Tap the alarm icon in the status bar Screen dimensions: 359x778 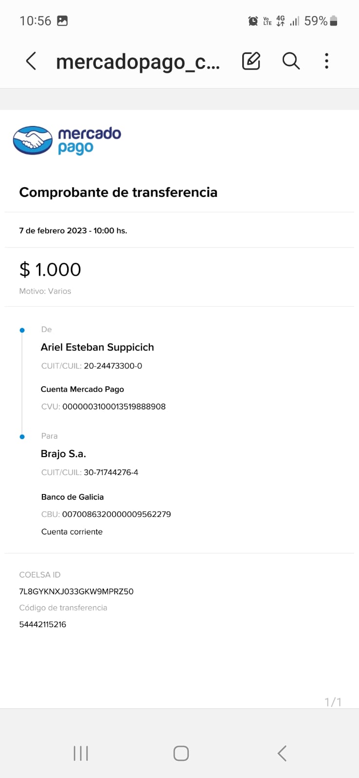click(x=253, y=21)
